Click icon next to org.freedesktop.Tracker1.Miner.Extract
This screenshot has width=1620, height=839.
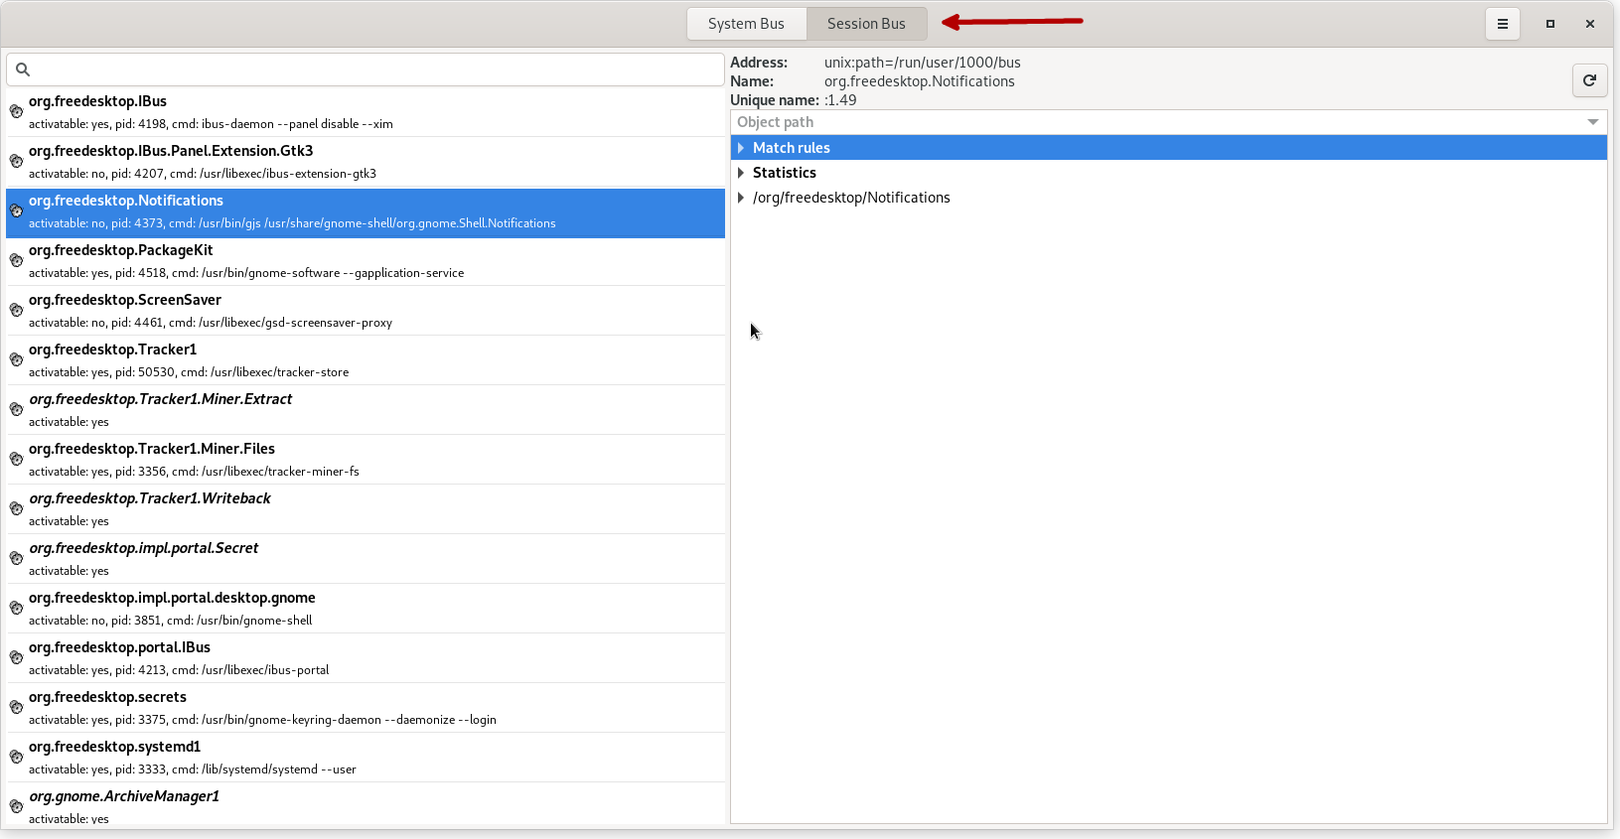[17, 409]
